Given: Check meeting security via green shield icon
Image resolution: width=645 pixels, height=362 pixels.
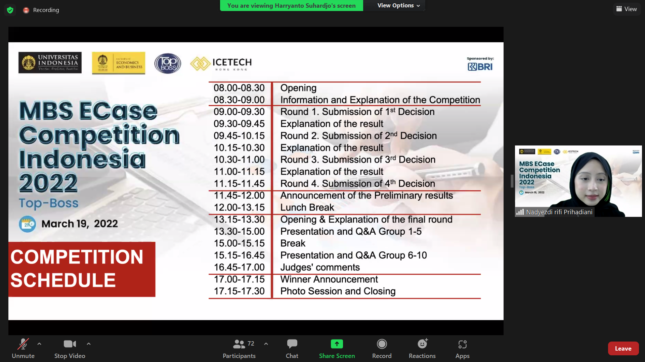Looking at the screenshot, I should click(x=10, y=10).
